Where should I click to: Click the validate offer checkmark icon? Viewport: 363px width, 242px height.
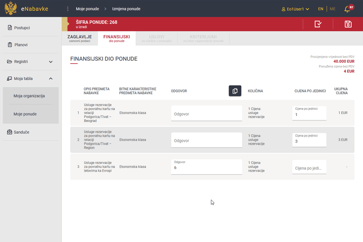[318, 24]
